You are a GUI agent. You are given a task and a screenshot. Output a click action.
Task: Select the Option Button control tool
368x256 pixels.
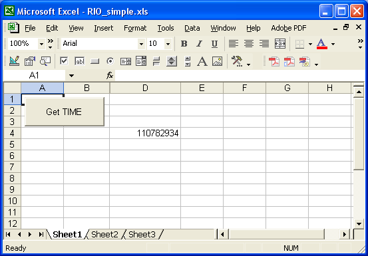[x=110, y=61]
